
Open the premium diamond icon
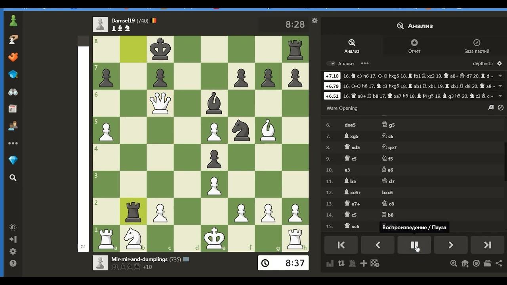[13, 160]
